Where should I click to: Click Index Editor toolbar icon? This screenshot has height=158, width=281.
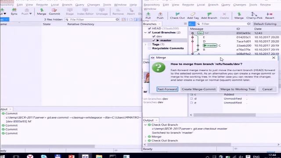(x=85, y=11)
